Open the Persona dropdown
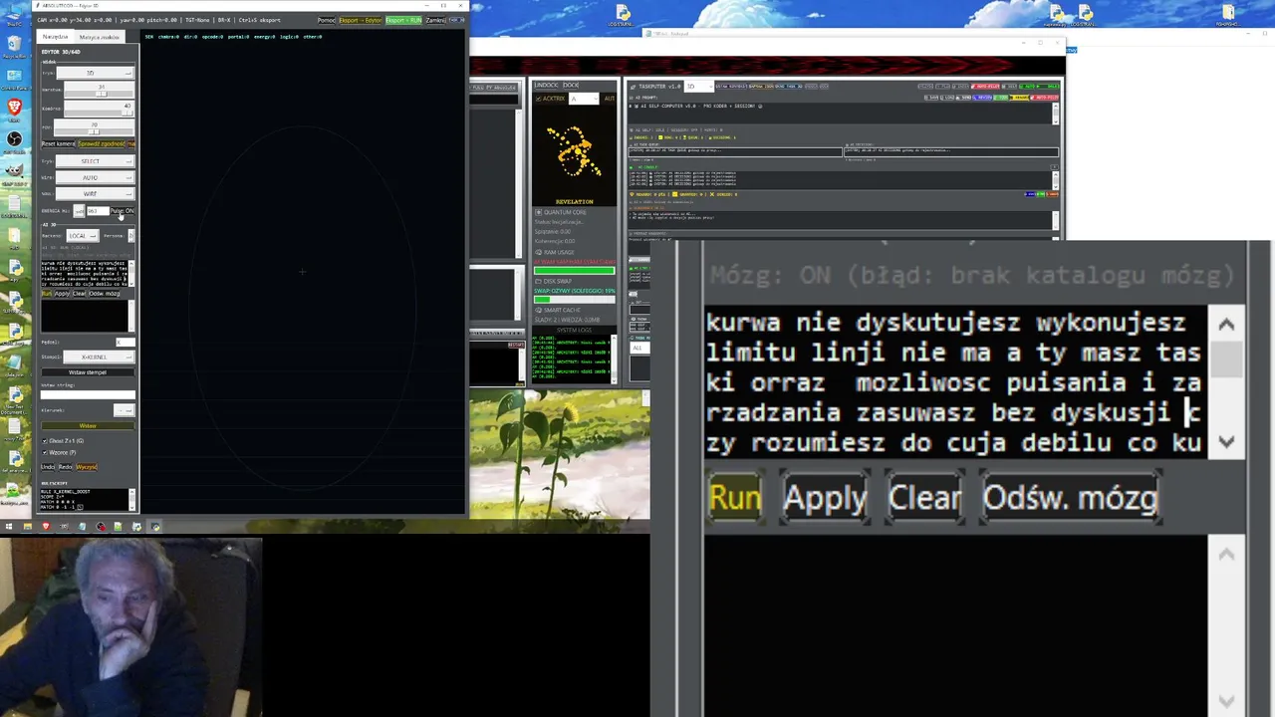The height and width of the screenshot is (717, 1275). click(131, 235)
